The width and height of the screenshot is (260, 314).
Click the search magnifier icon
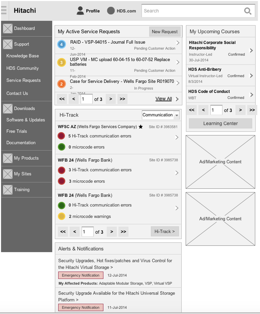coord(247,11)
